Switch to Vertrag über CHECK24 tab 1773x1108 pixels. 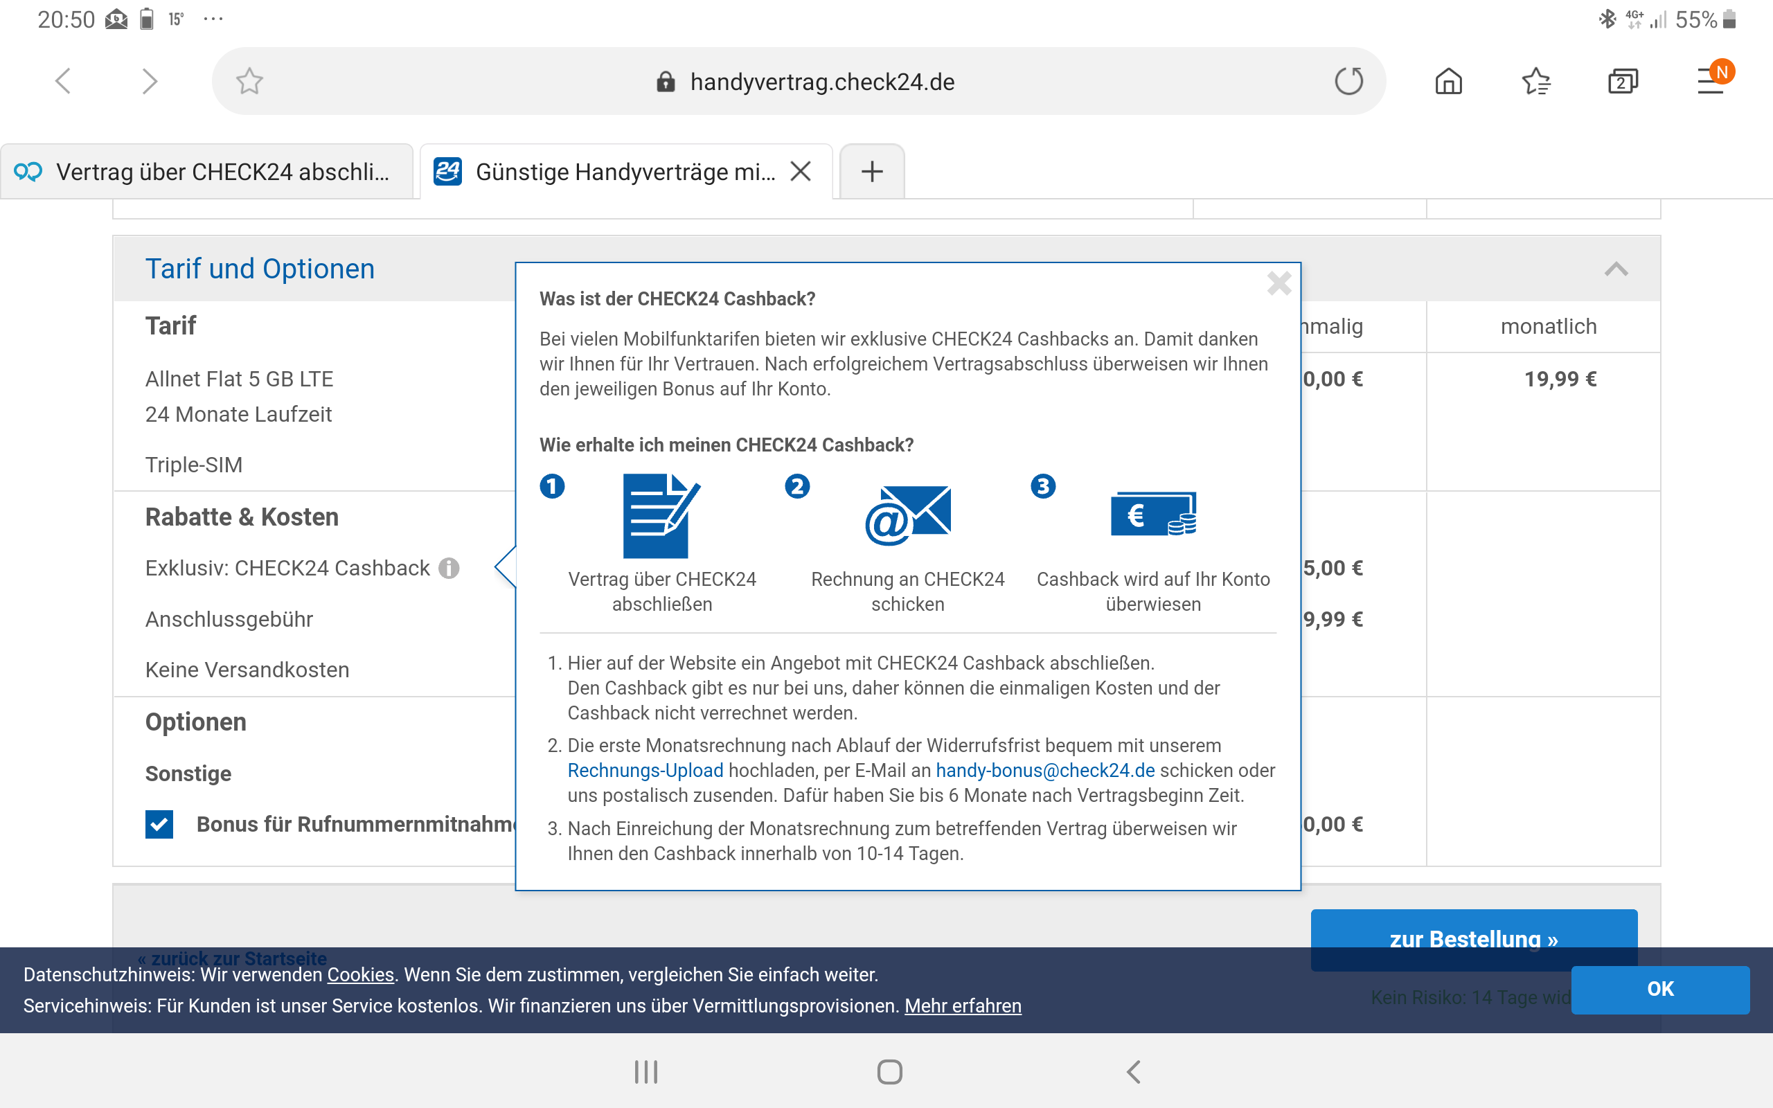pos(207,172)
